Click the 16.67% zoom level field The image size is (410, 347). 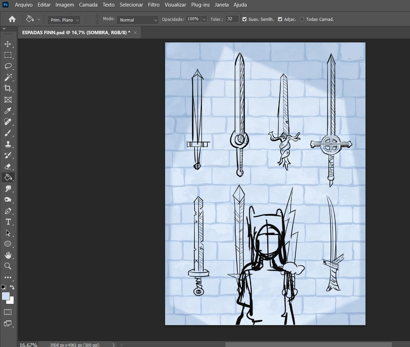tap(28, 345)
